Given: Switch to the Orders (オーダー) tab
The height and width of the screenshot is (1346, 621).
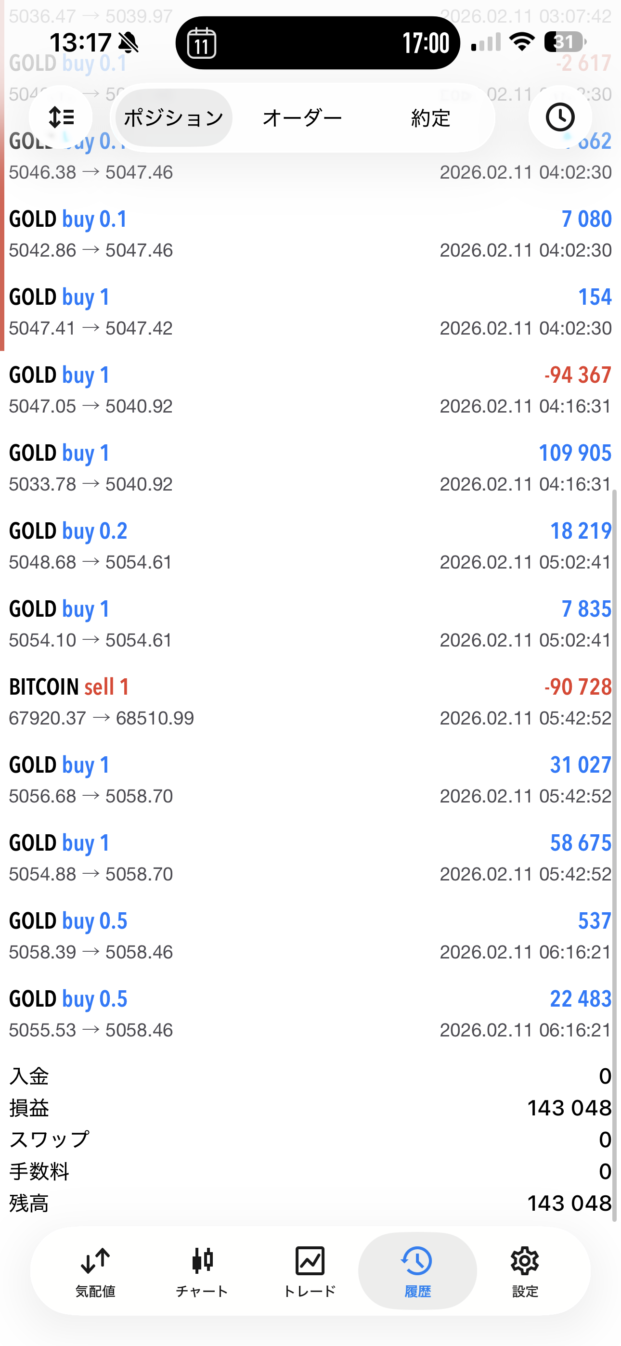Looking at the screenshot, I should pos(302,118).
